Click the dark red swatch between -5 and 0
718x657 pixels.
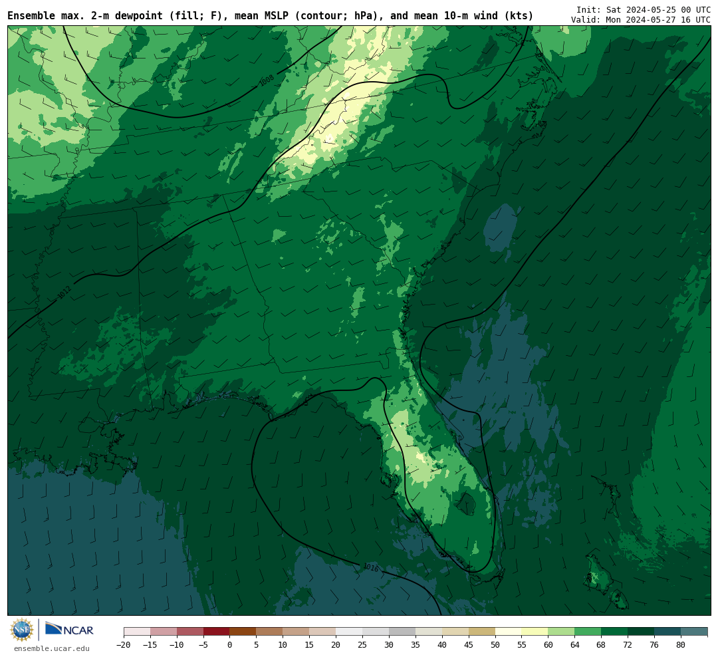click(x=216, y=632)
